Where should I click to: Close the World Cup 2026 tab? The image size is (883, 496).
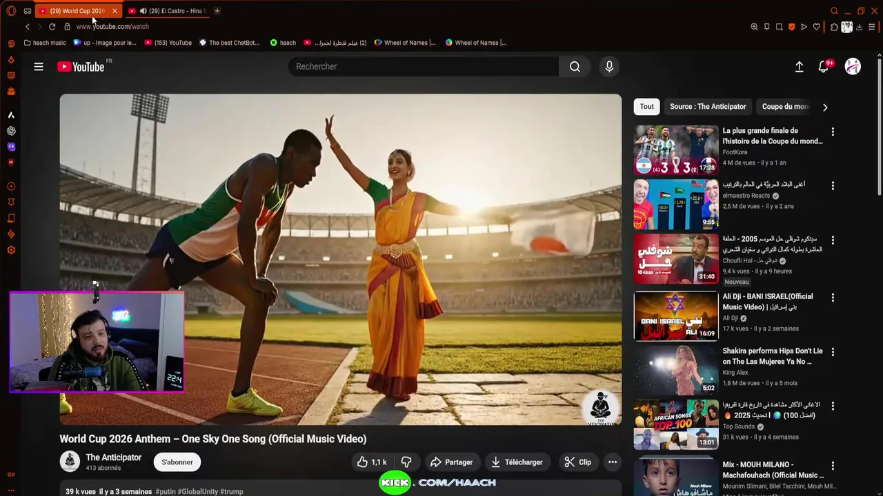coord(115,11)
